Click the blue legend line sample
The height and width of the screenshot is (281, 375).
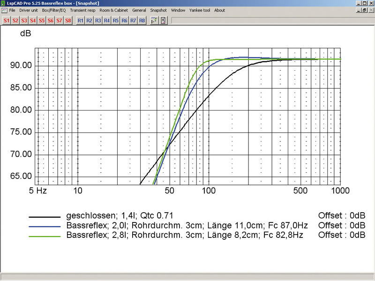[x=45, y=227]
